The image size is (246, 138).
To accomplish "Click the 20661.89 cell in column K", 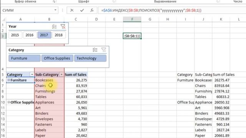I will (221, 135).
